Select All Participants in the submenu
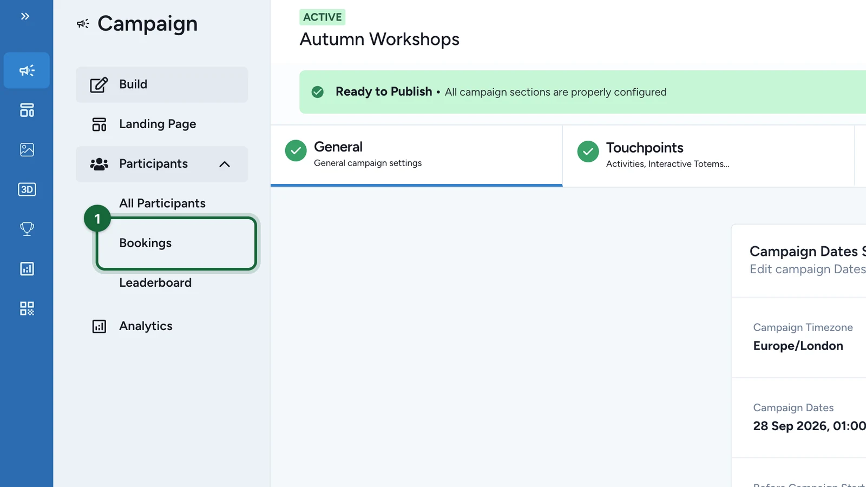This screenshot has width=866, height=487. coord(162,203)
